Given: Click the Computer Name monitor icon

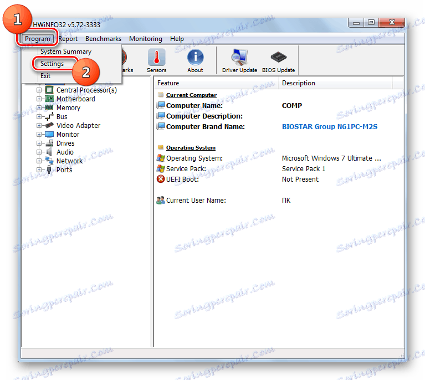Looking at the screenshot, I should [161, 105].
